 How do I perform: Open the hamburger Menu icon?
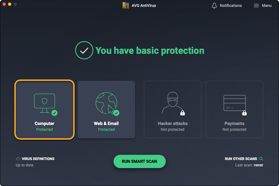coord(256,6)
